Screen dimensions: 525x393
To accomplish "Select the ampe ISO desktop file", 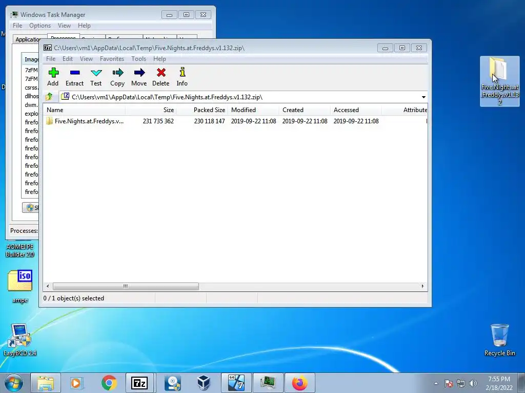I will point(20,287).
